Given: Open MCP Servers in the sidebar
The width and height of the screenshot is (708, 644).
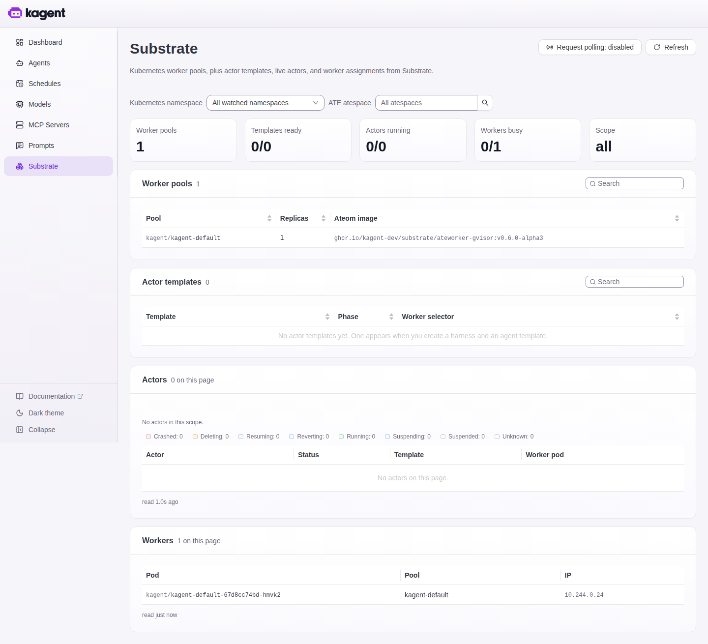Looking at the screenshot, I should pos(59,125).
